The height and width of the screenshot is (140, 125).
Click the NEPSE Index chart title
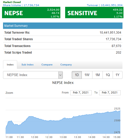[63, 83]
